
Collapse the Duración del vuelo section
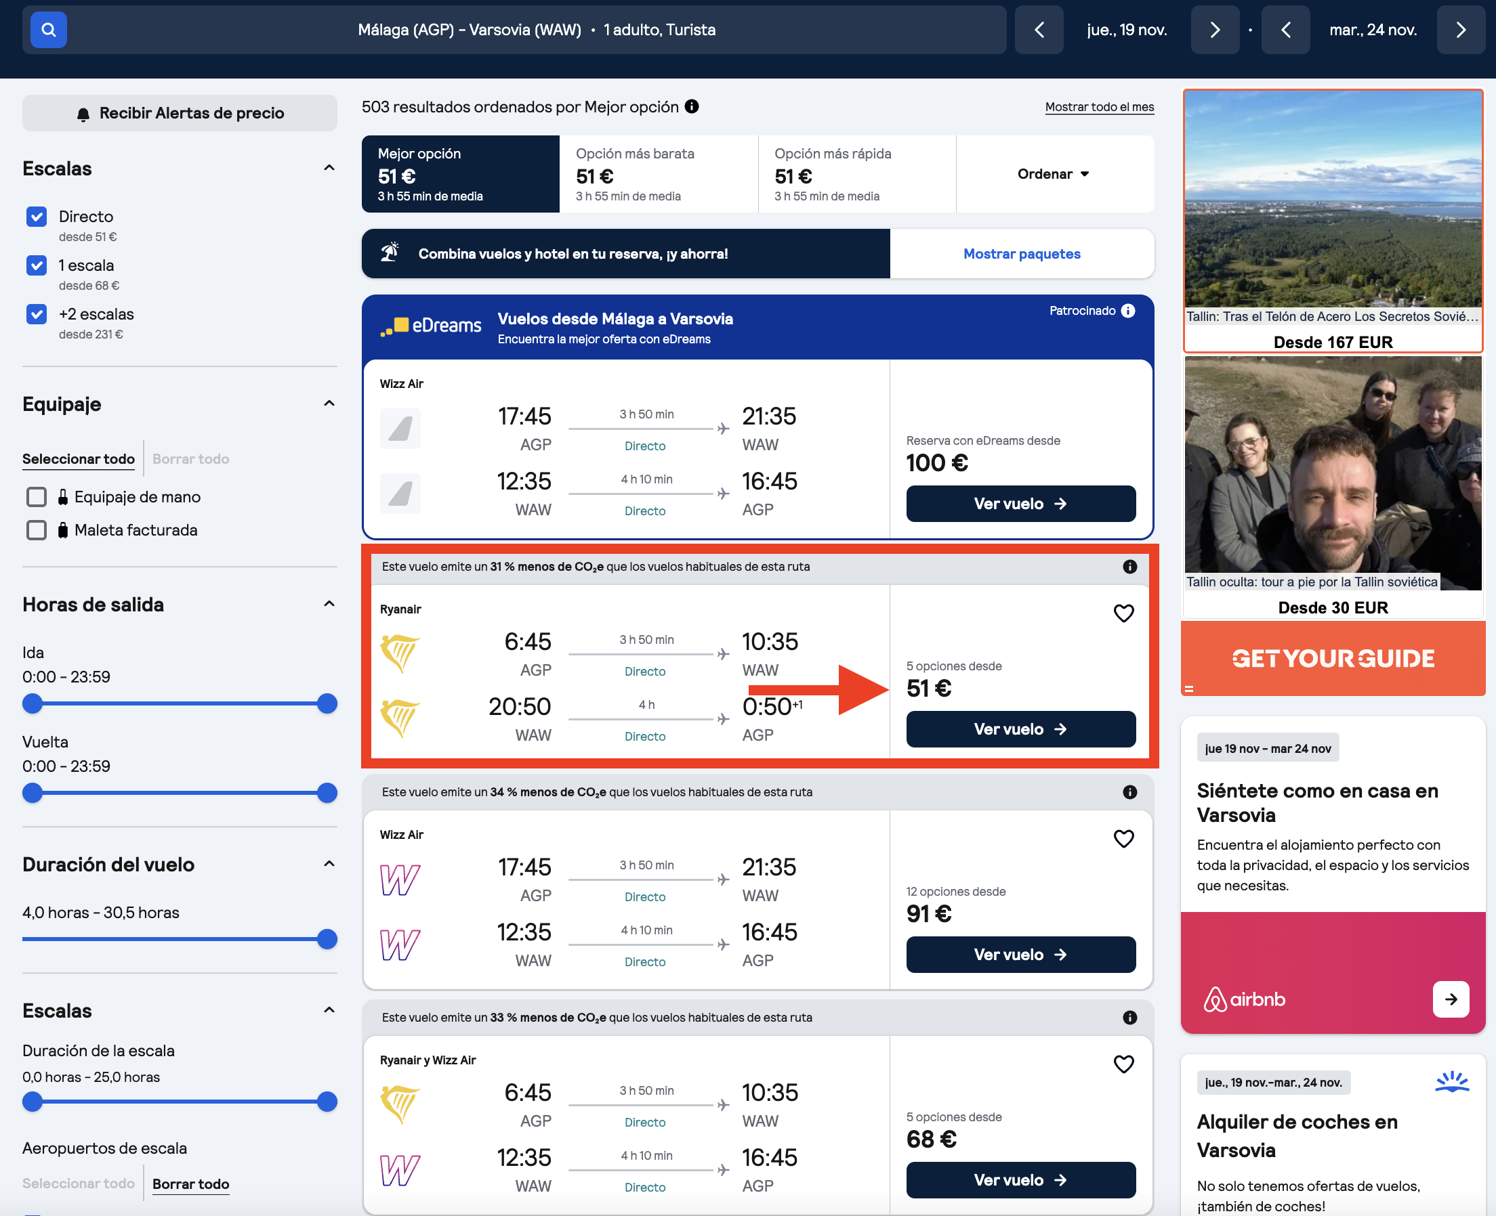(x=329, y=864)
